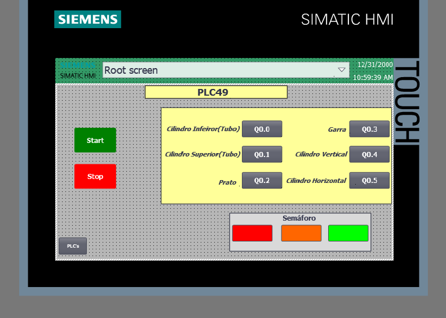
Task: Click the Semáforo label
Action: click(x=299, y=218)
